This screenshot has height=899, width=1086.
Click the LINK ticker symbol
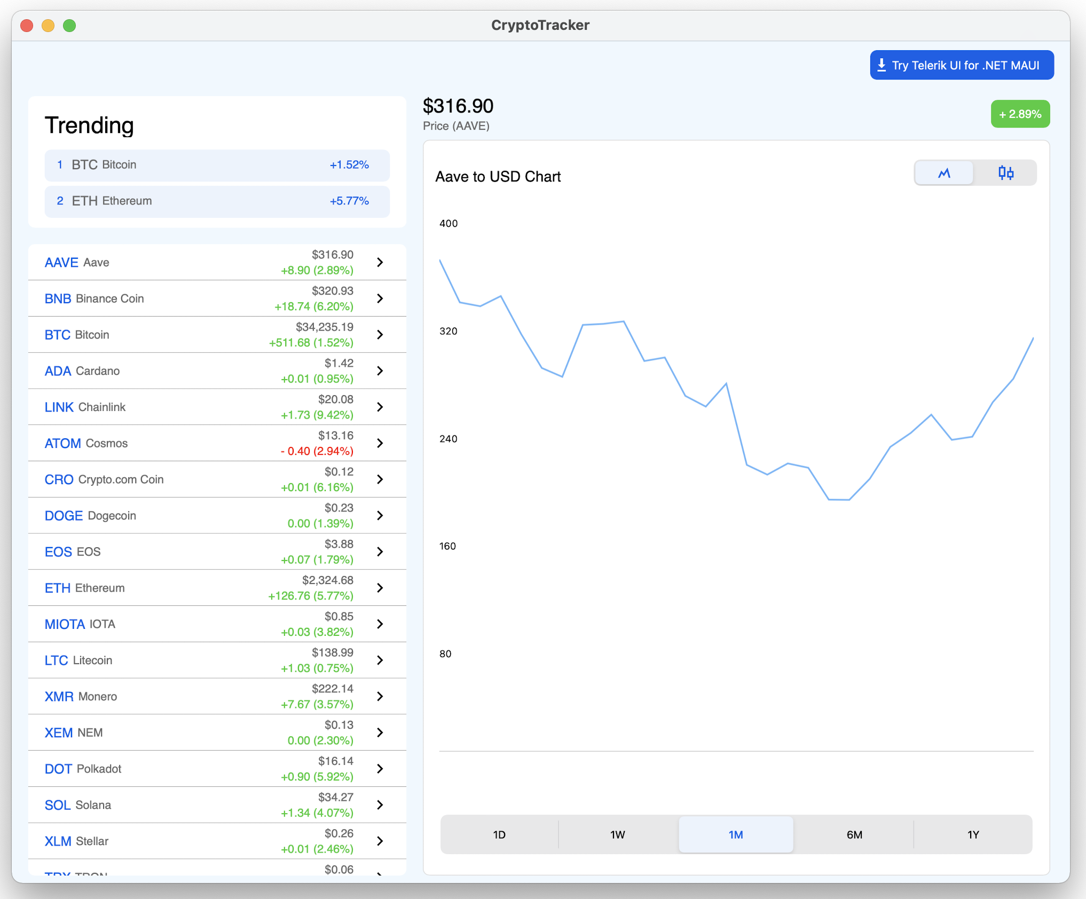[59, 407]
